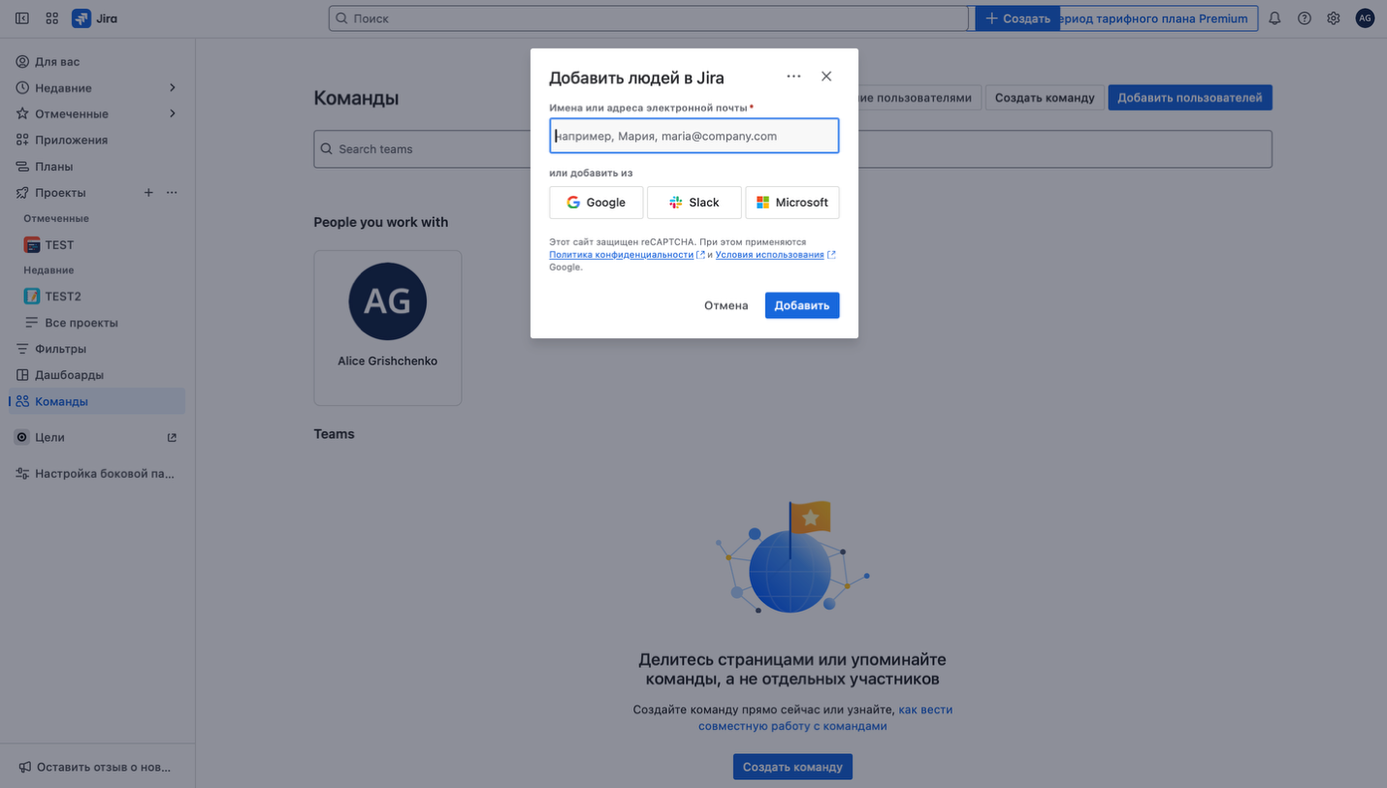Click the Отмена button

point(726,305)
